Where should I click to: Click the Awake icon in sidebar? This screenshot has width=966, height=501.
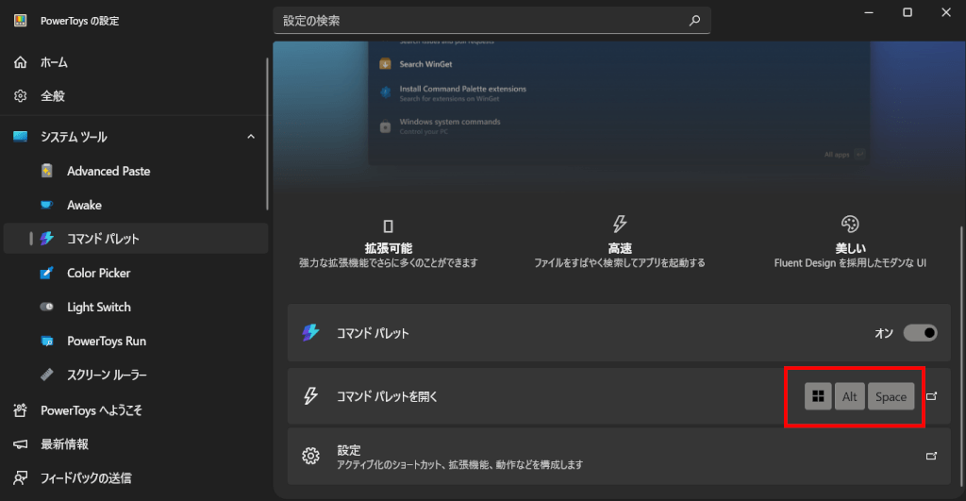(47, 205)
